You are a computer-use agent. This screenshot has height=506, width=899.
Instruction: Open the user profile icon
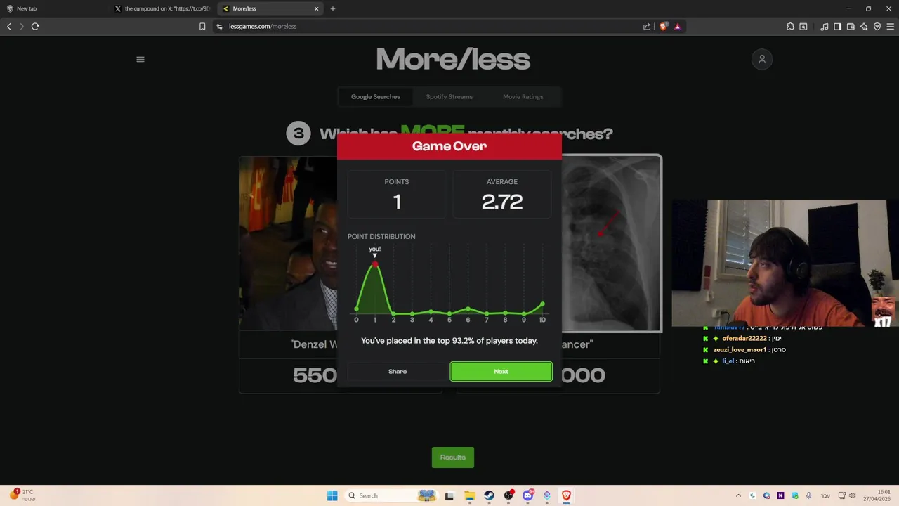coord(761,59)
